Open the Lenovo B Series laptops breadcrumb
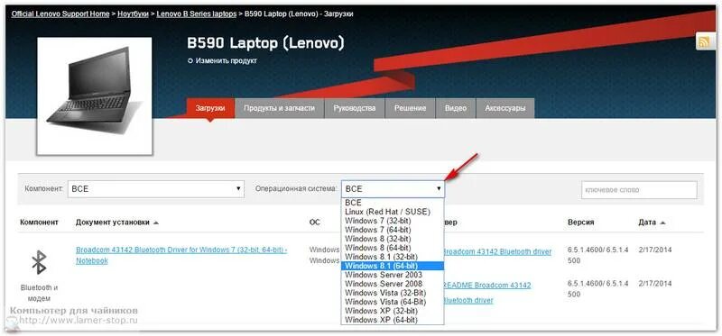 pos(197,14)
